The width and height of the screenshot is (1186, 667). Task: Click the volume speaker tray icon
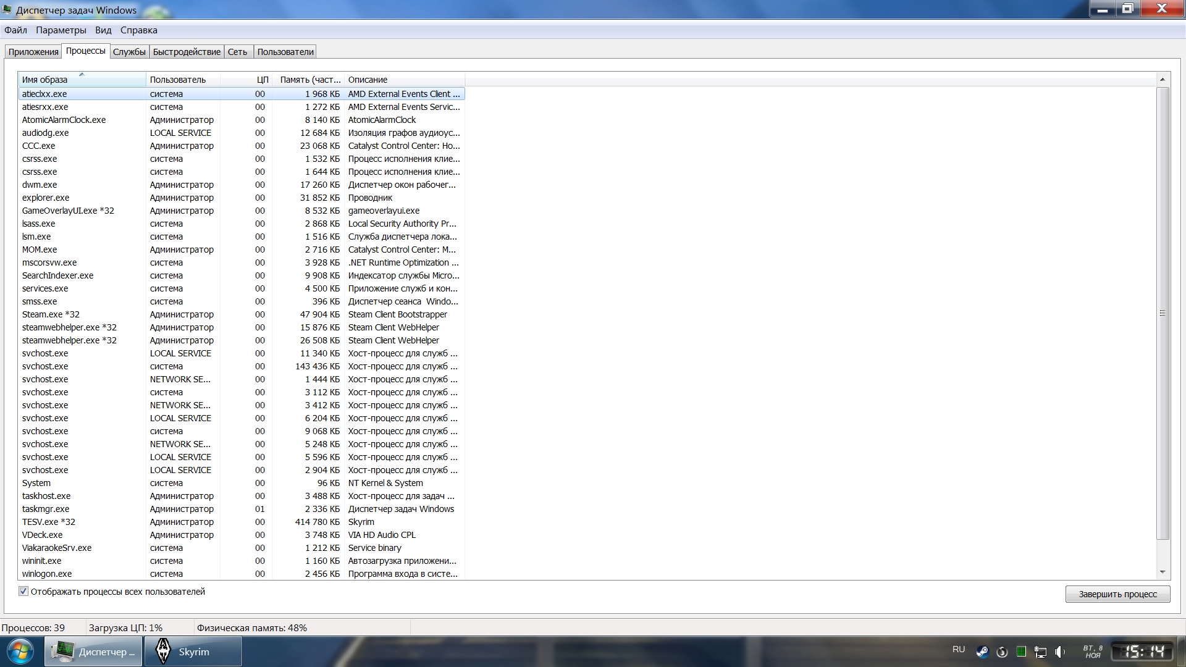pos(1060,652)
